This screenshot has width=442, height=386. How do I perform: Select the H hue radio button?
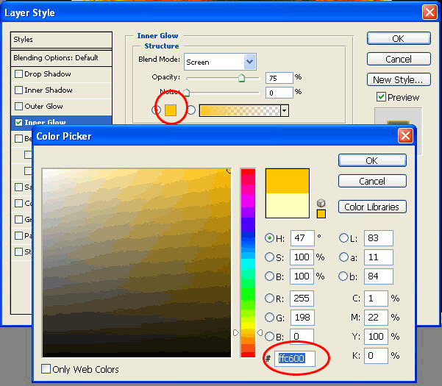click(269, 238)
